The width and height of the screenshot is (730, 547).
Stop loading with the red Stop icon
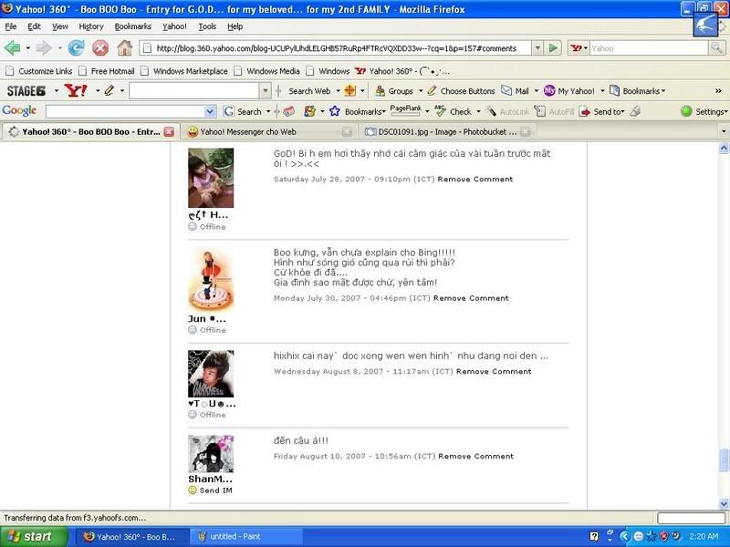coord(100,48)
